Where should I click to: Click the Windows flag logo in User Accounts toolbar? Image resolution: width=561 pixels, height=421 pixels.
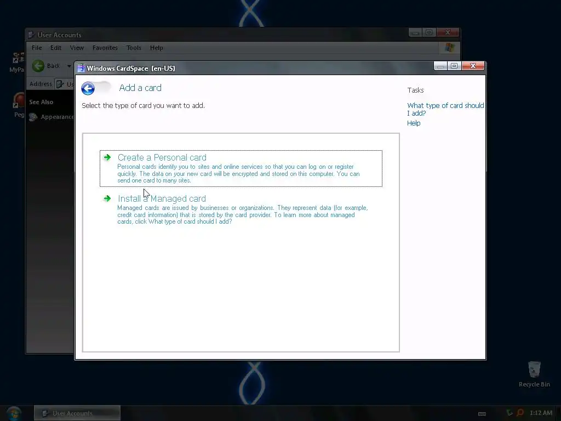tap(449, 48)
